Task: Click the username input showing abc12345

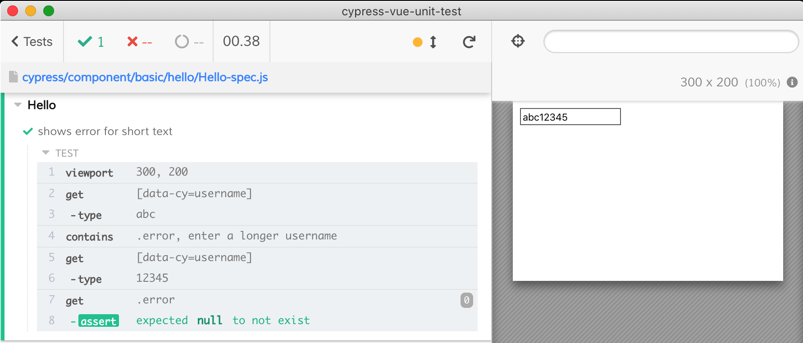Action: coord(570,117)
